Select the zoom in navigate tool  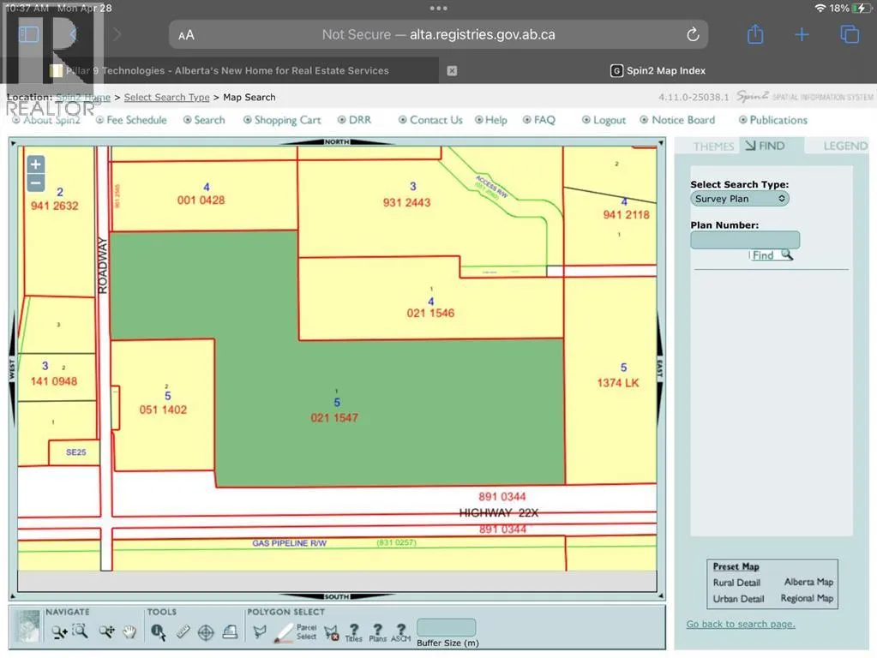58,632
